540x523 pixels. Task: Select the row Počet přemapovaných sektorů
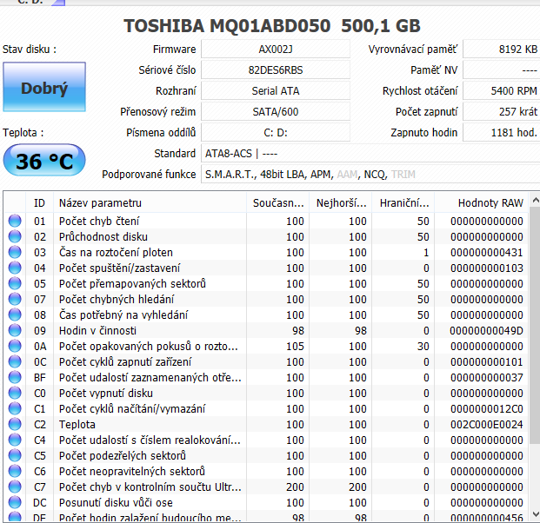[266, 283]
